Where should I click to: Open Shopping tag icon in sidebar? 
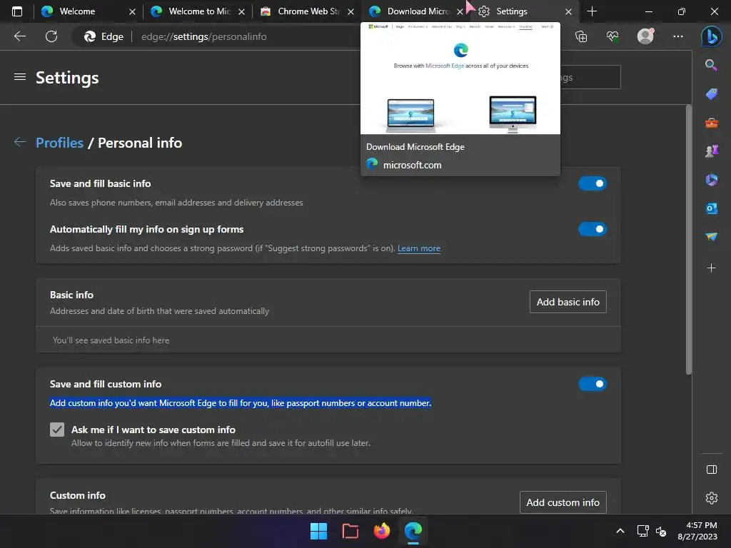[x=712, y=93]
